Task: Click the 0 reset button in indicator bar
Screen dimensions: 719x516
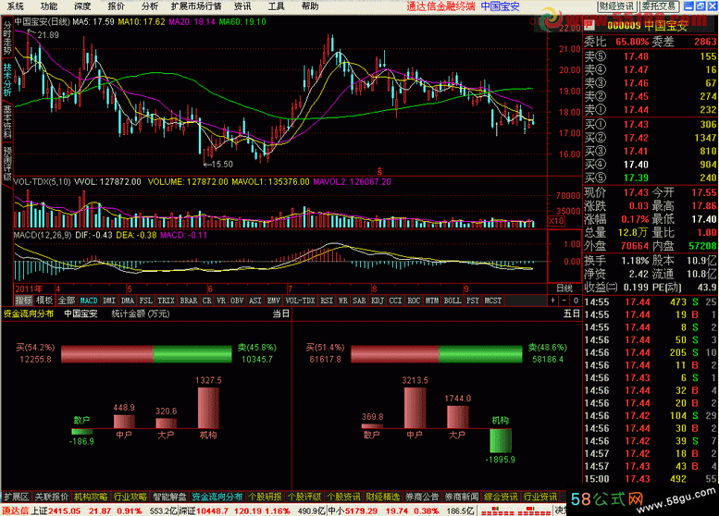Action: pyautogui.click(x=576, y=301)
